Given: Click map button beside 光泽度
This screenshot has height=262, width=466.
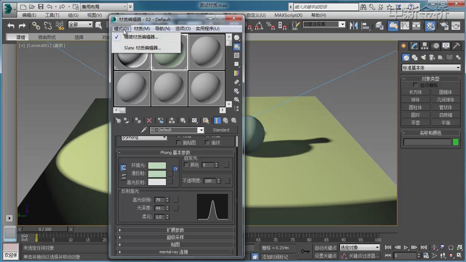Looking at the screenshot, I should (175, 208).
